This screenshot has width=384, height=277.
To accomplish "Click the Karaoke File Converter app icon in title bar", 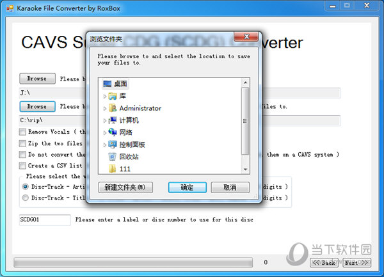I will point(10,8).
